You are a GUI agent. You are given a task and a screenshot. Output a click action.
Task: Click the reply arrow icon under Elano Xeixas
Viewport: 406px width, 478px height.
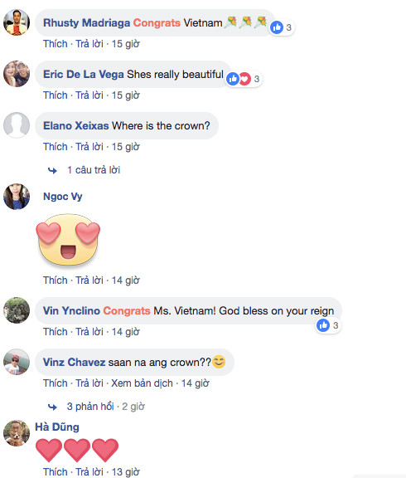point(52,170)
